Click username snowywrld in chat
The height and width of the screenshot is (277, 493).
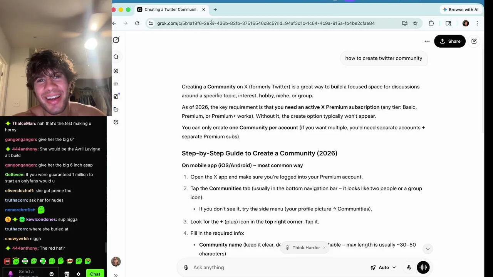tap(17, 239)
